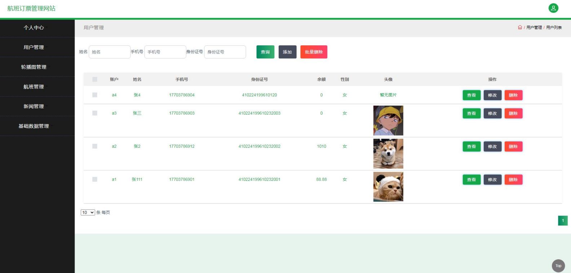Click the 查询 search button

tap(265, 52)
